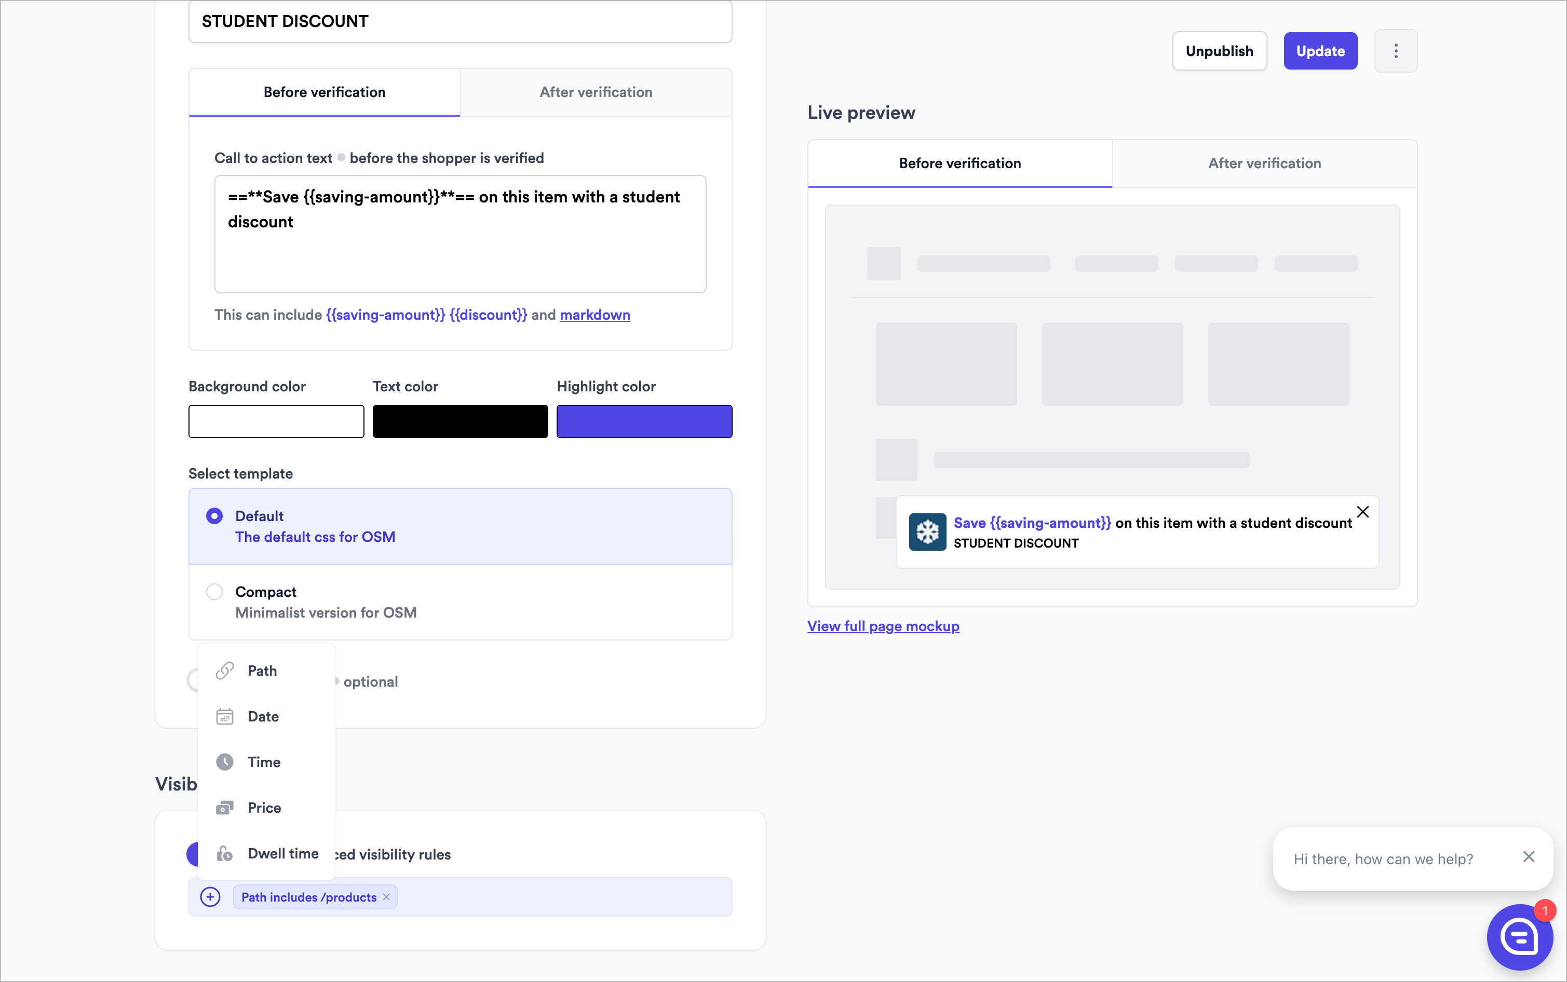Select the Default template radio button
The height and width of the screenshot is (982, 1567).
(x=214, y=516)
